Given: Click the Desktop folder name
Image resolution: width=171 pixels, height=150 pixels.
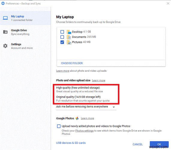Looking at the screenshot, I should tap(77, 32).
